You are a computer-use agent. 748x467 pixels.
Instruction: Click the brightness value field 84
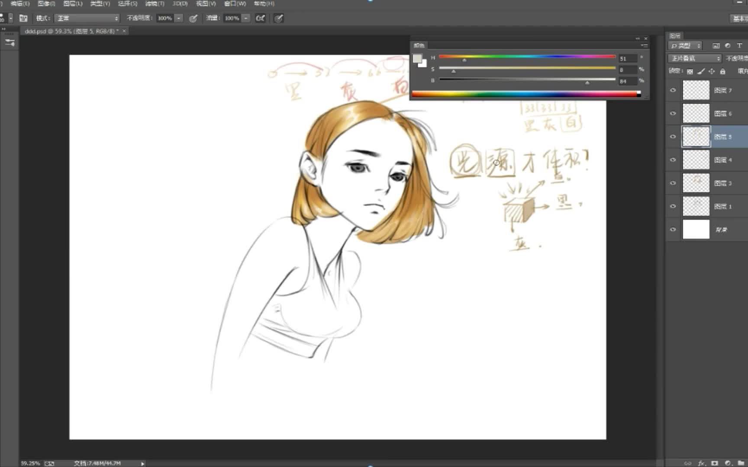coord(628,81)
